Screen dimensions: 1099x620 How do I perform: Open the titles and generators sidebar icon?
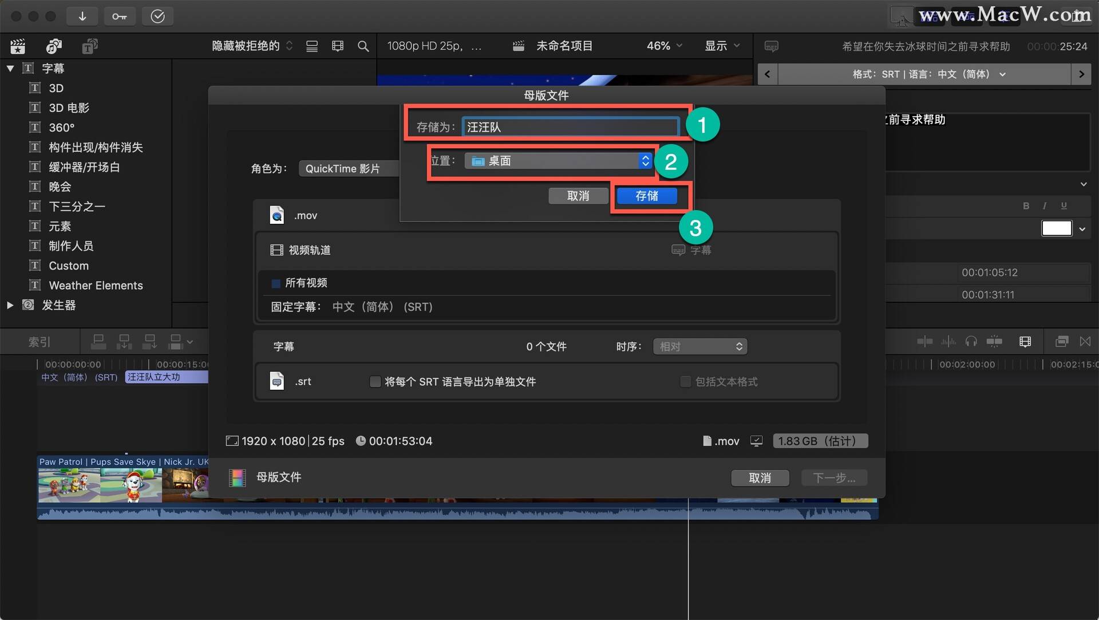(x=90, y=46)
